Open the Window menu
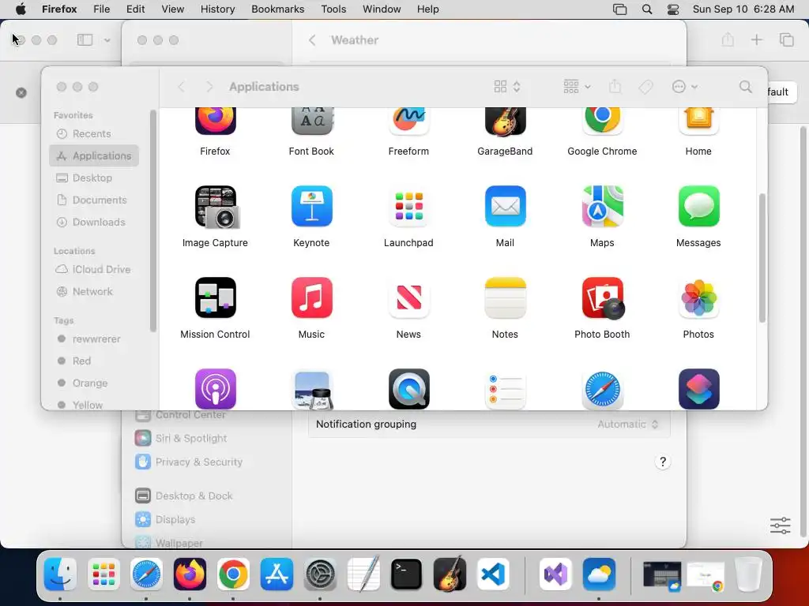809x606 pixels. point(382,9)
